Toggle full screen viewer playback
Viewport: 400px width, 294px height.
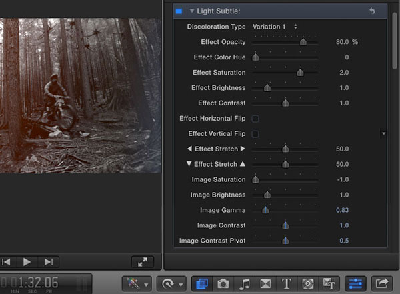tap(143, 262)
